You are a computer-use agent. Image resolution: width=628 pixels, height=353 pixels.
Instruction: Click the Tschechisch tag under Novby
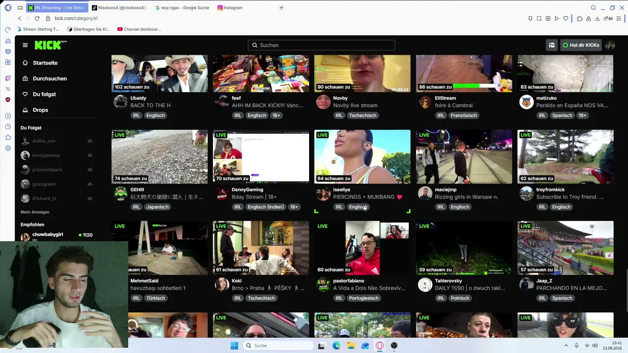click(x=363, y=116)
